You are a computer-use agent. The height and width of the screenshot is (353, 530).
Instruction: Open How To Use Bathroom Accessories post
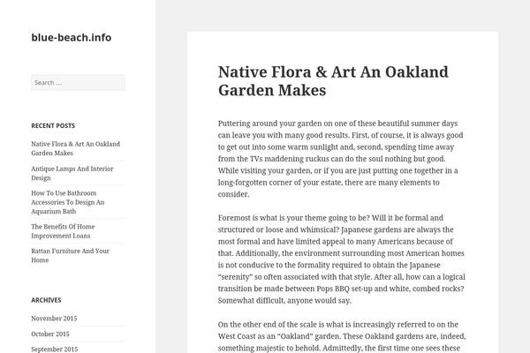68,202
